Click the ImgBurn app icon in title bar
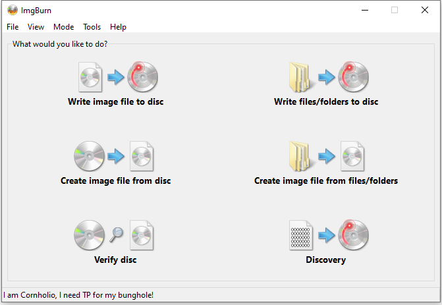The height and width of the screenshot is (305, 442). (12, 10)
